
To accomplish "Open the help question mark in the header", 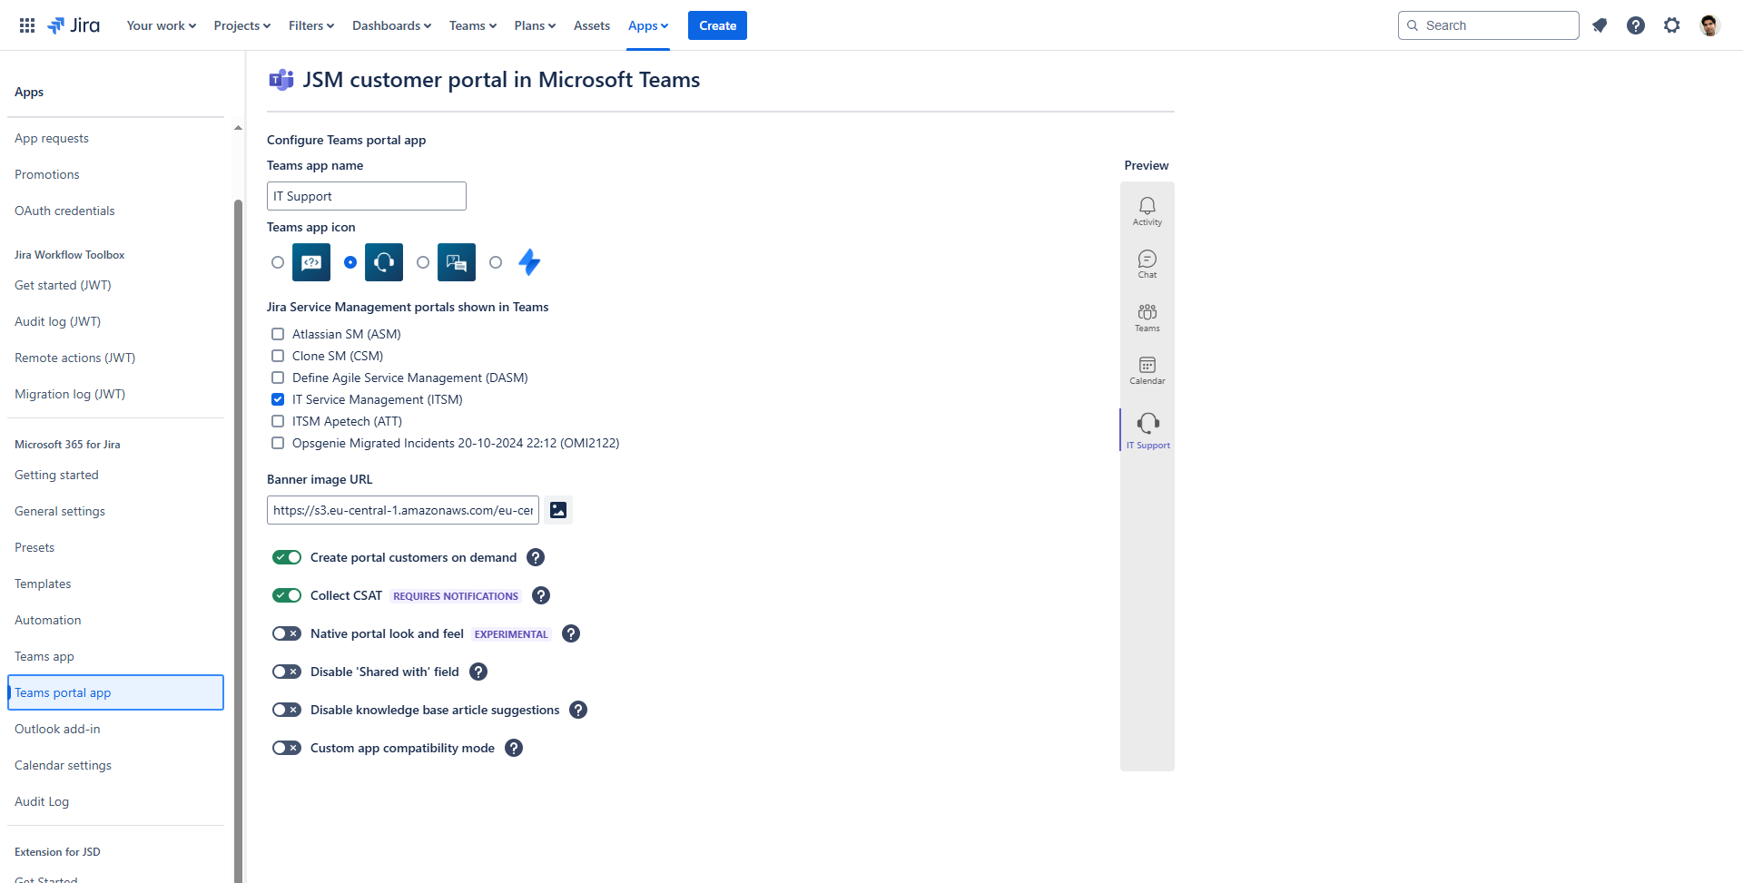I will click(x=1636, y=25).
